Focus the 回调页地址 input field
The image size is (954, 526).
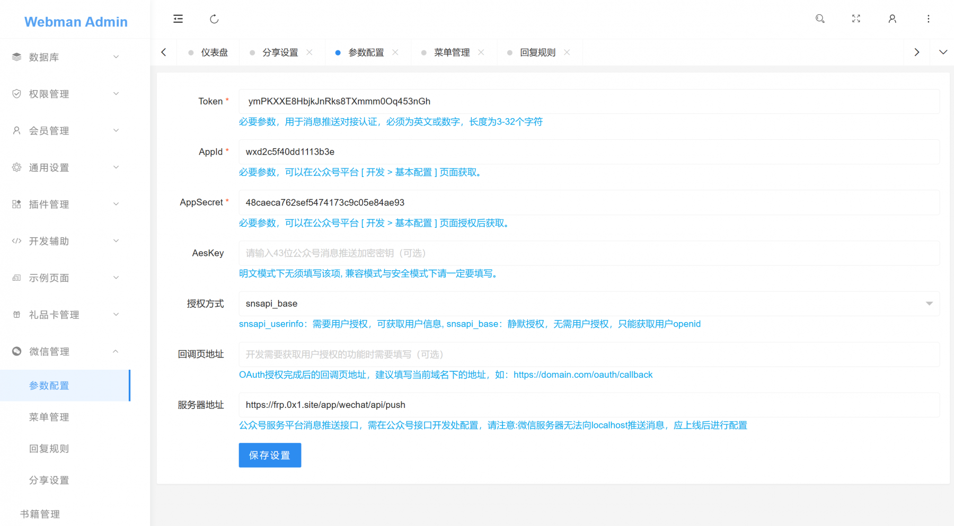[x=589, y=354]
